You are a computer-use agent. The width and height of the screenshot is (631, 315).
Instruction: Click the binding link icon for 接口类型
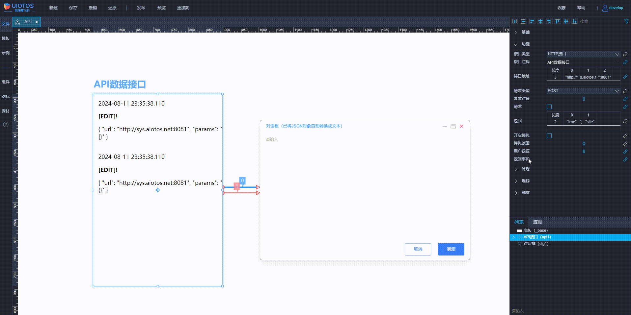(625, 54)
